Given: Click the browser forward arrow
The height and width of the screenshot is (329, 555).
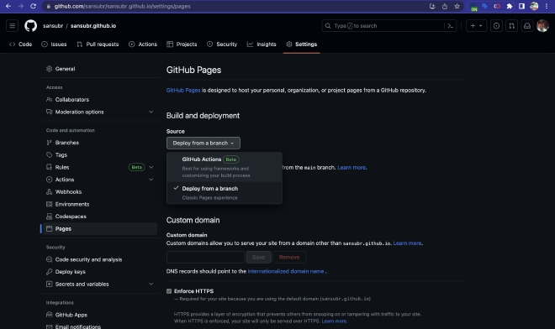Looking at the screenshot, I should [20, 6].
